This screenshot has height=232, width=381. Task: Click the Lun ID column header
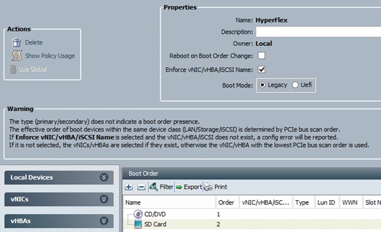click(x=327, y=203)
